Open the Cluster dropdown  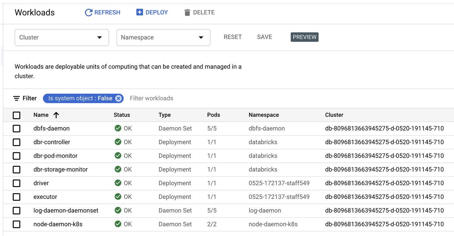(x=62, y=37)
